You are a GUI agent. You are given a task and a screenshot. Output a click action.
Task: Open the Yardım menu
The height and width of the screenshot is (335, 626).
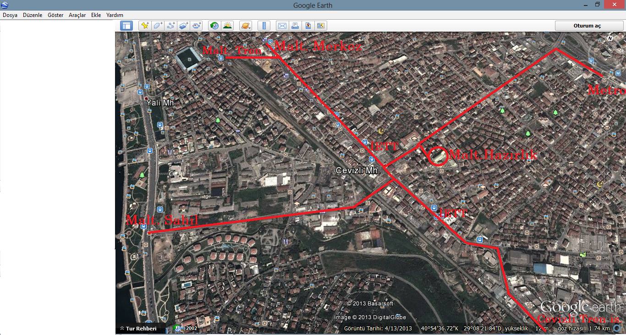click(115, 15)
